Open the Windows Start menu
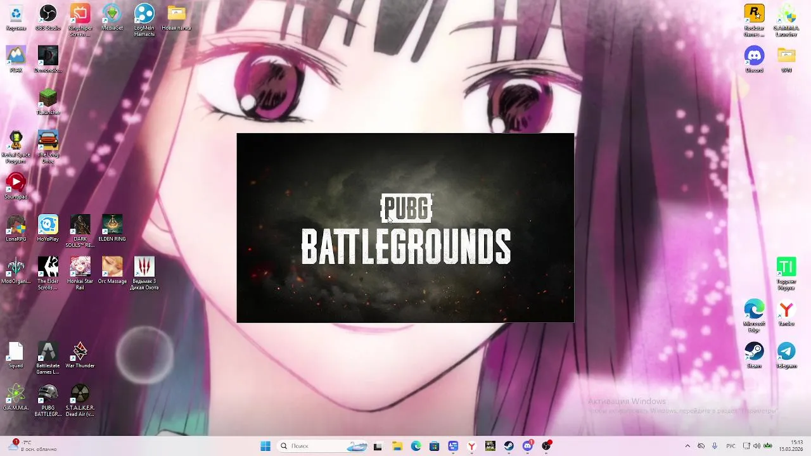The height and width of the screenshot is (456, 811). [265, 446]
